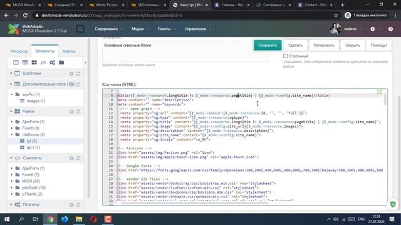Click the description field Основные сквозные блоки
The image size is (401, 225).
click(185, 51)
